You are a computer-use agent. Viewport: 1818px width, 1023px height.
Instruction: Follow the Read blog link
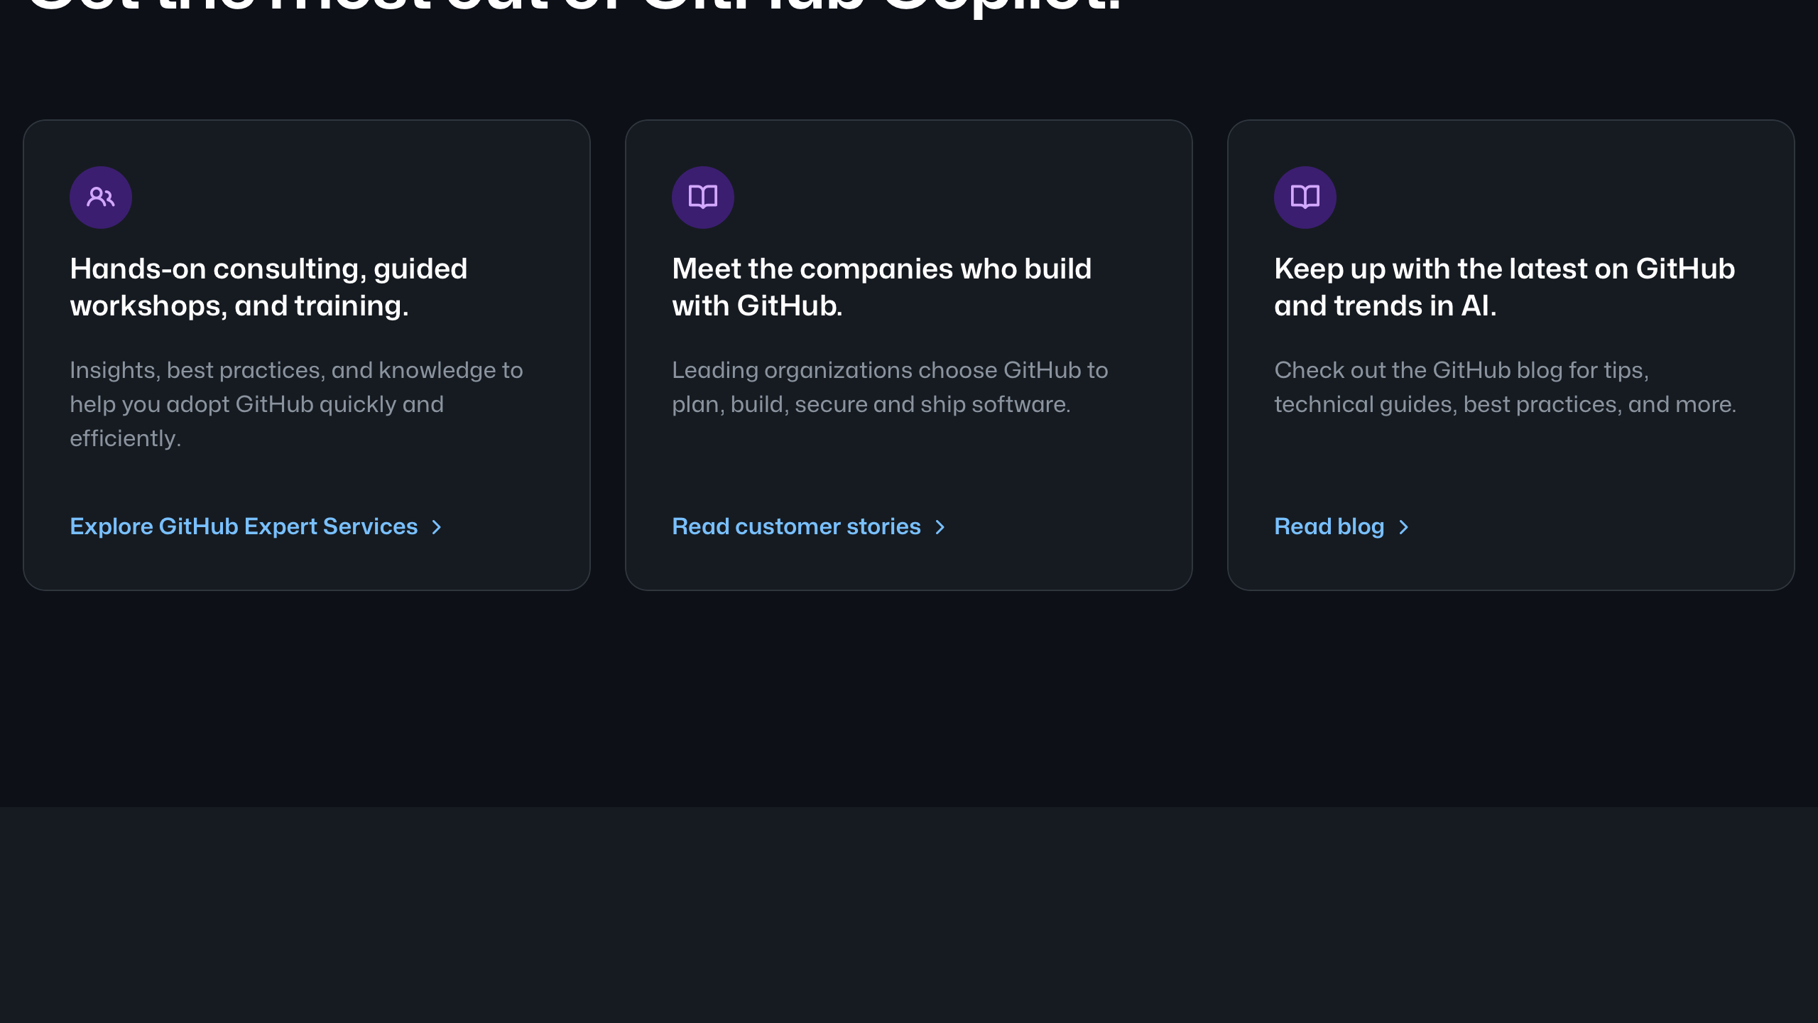[x=1342, y=526]
